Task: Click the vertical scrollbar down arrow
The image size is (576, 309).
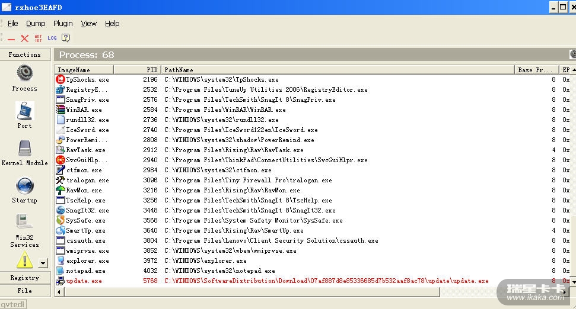Action: (x=573, y=282)
